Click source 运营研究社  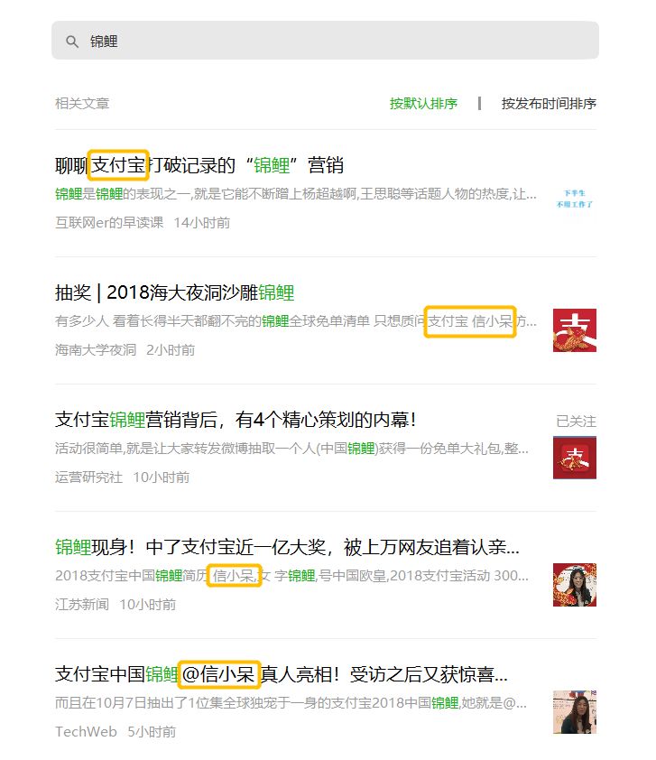88,477
